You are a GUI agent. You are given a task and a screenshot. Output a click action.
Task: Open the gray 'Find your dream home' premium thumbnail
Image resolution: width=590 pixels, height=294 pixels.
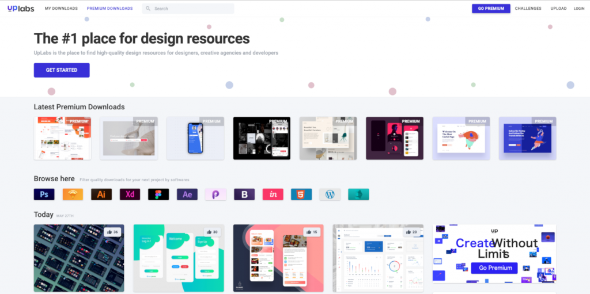(128, 138)
